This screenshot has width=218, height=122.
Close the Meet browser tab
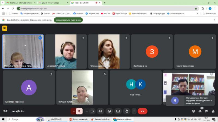[100, 3]
